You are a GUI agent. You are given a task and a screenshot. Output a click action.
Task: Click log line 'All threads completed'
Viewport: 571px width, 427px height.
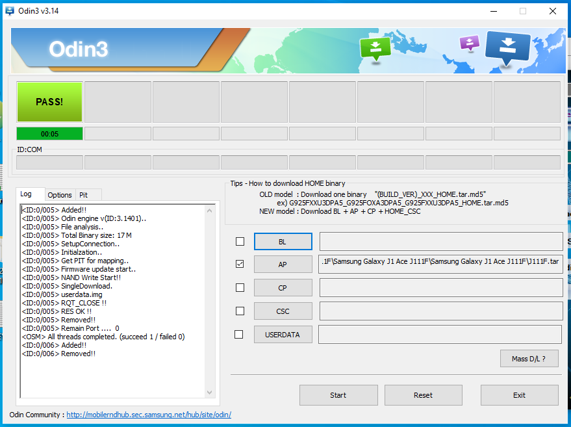[x=103, y=337]
